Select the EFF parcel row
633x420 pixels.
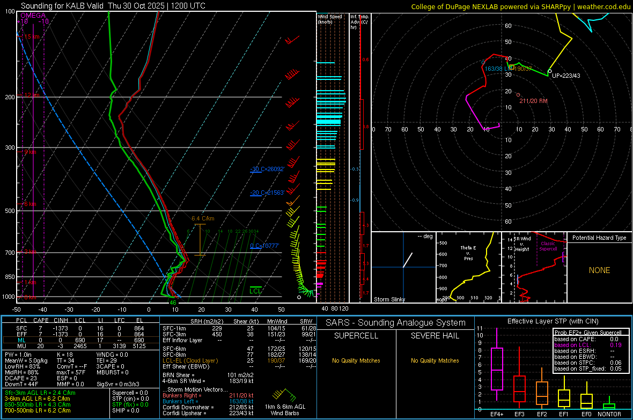coord(81,334)
